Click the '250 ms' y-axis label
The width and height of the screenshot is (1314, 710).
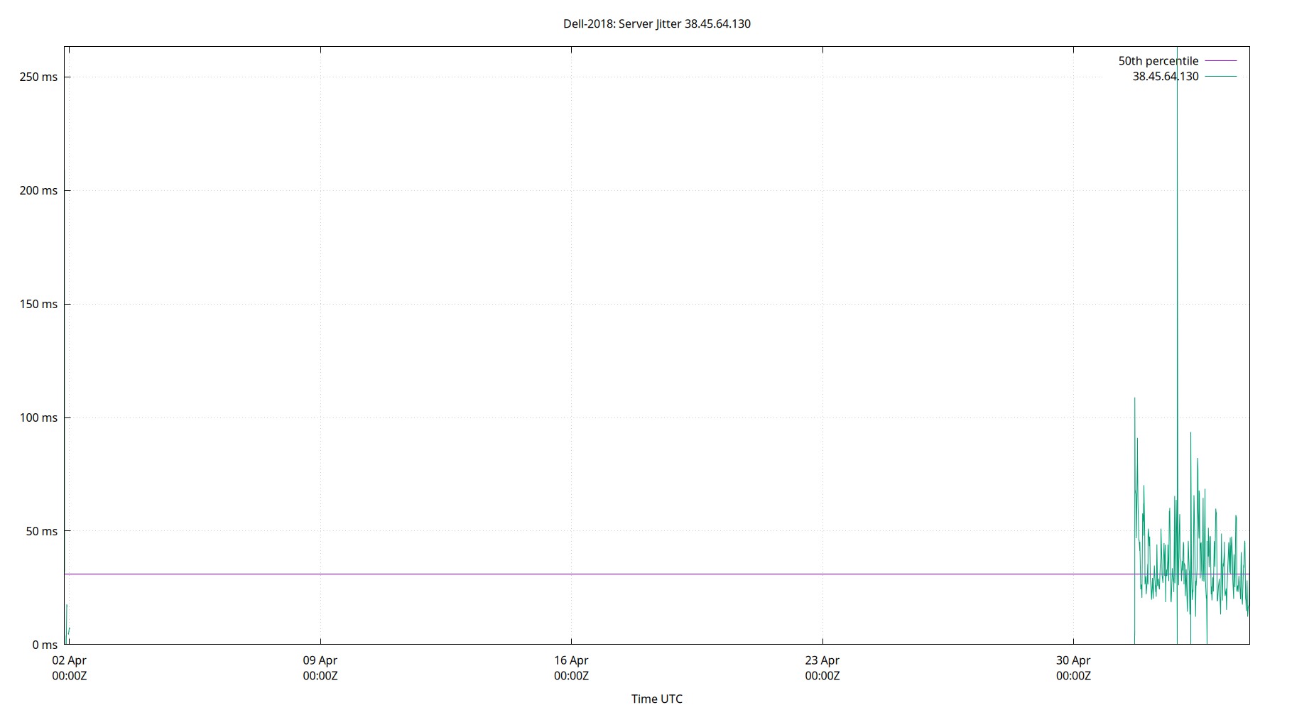point(38,77)
